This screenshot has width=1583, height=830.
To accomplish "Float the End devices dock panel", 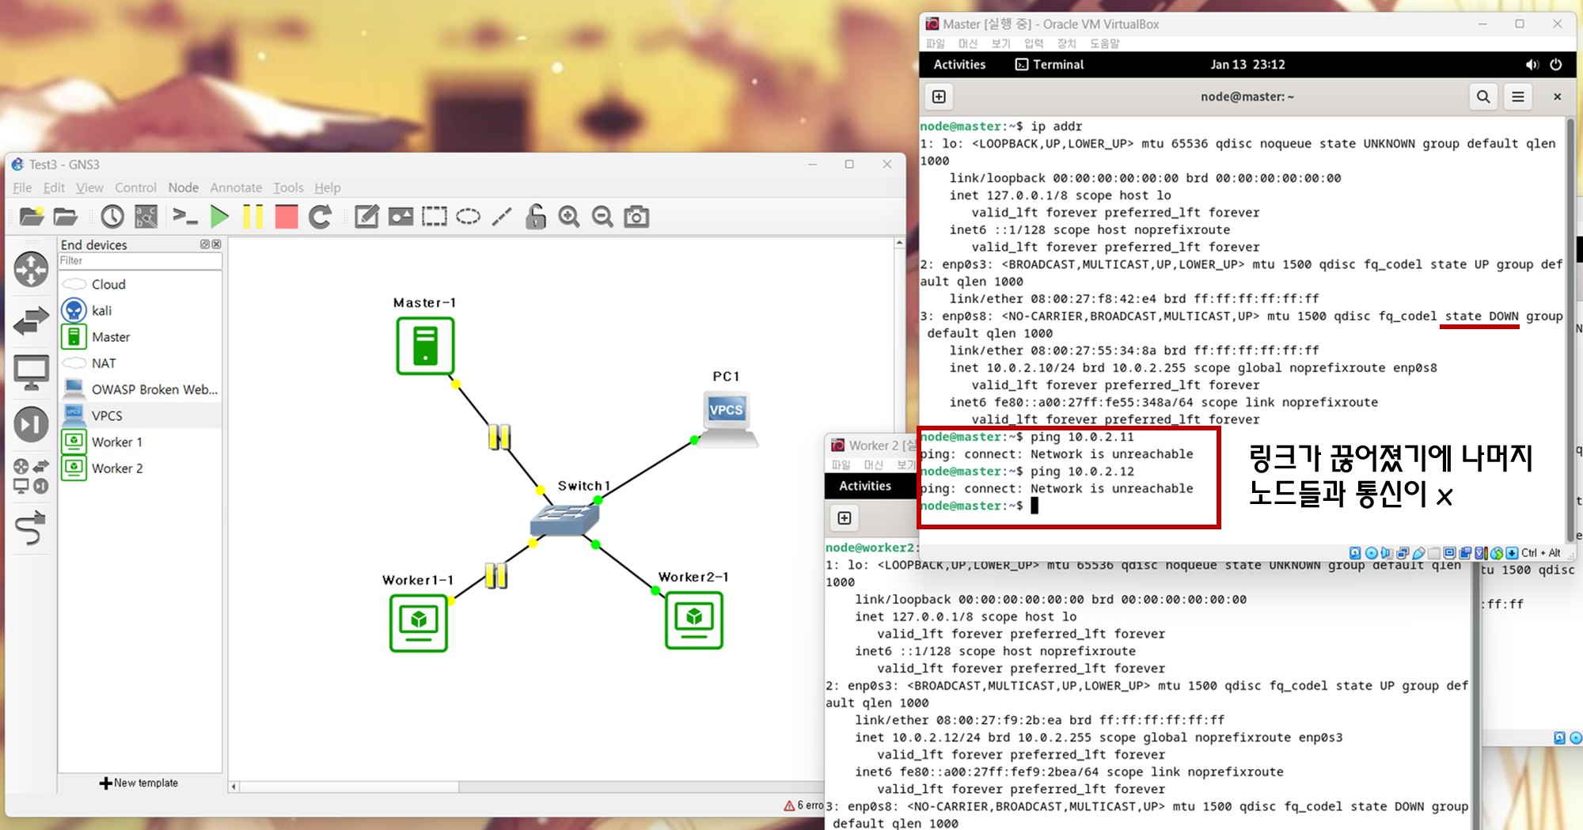I will tap(205, 244).
